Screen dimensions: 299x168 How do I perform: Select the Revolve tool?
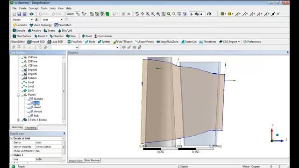click(35, 30)
